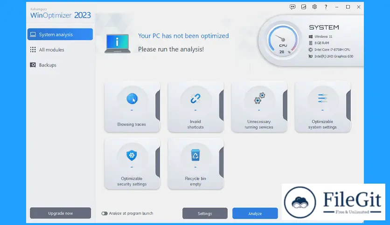Image resolution: width=390 pixels, height=225 pixels.
Task: Open the Settings button at the bottom
Action: point(205,213)
